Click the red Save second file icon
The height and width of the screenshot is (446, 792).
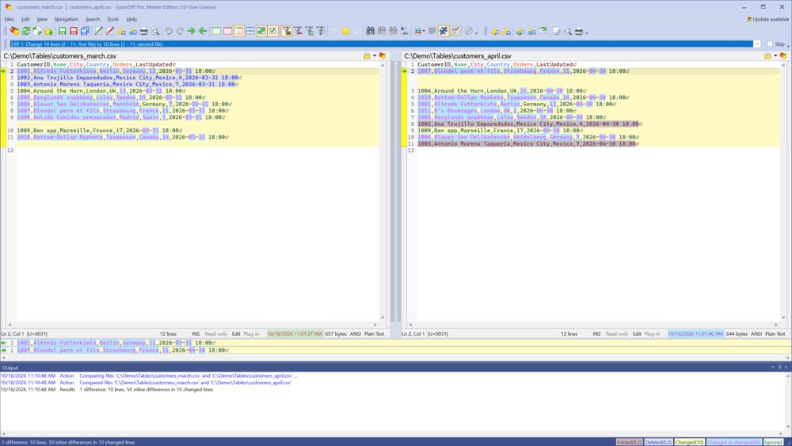[74, 32]
